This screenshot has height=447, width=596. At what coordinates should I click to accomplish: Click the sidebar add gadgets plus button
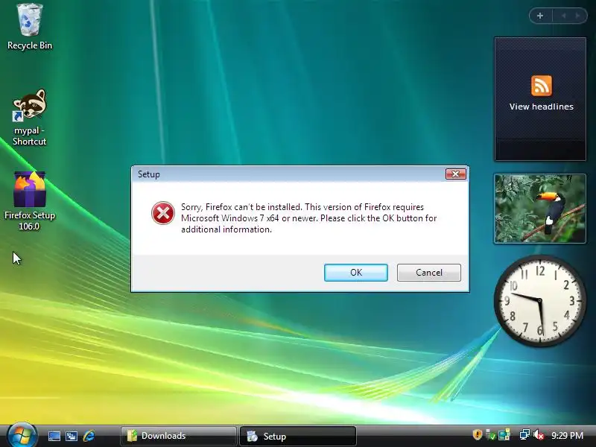pyautogui.click(x=540, y=16)
